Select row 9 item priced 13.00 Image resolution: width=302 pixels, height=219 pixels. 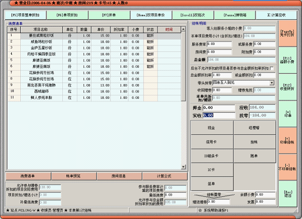94,86
